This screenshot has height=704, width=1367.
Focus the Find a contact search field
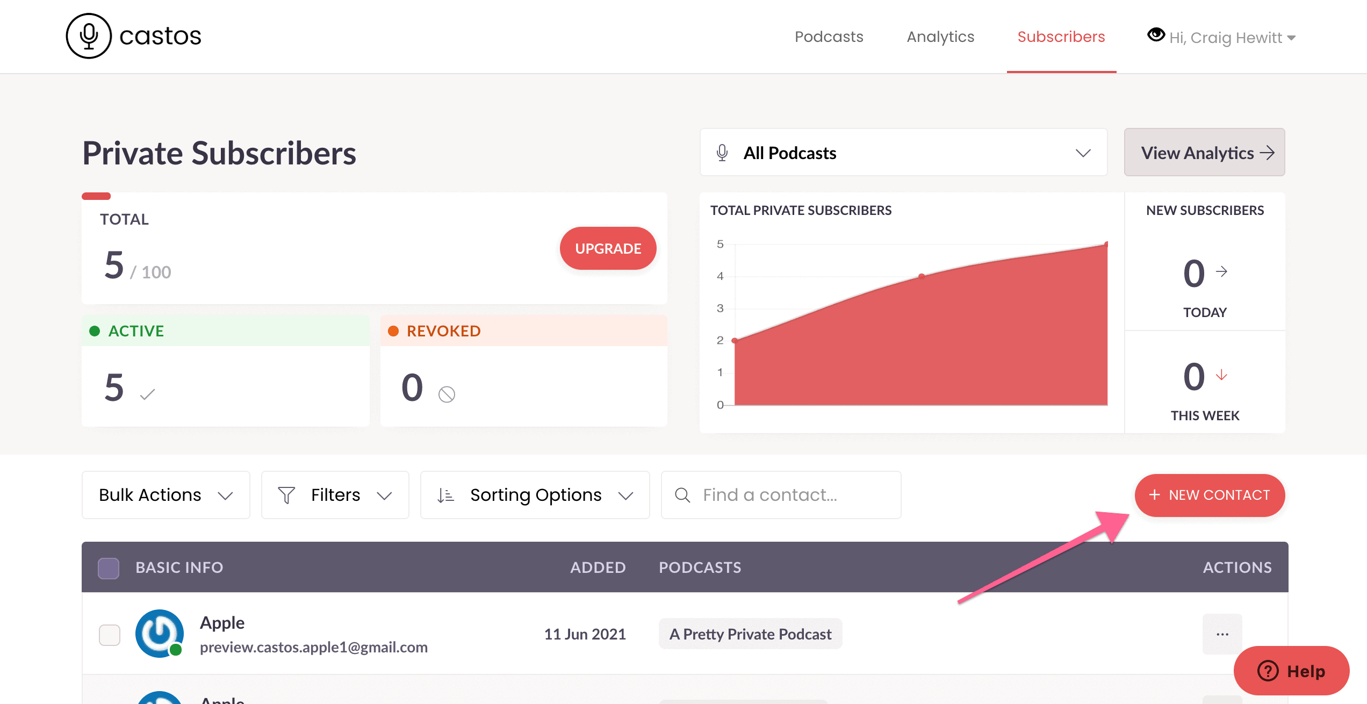(x=781, y=495)
